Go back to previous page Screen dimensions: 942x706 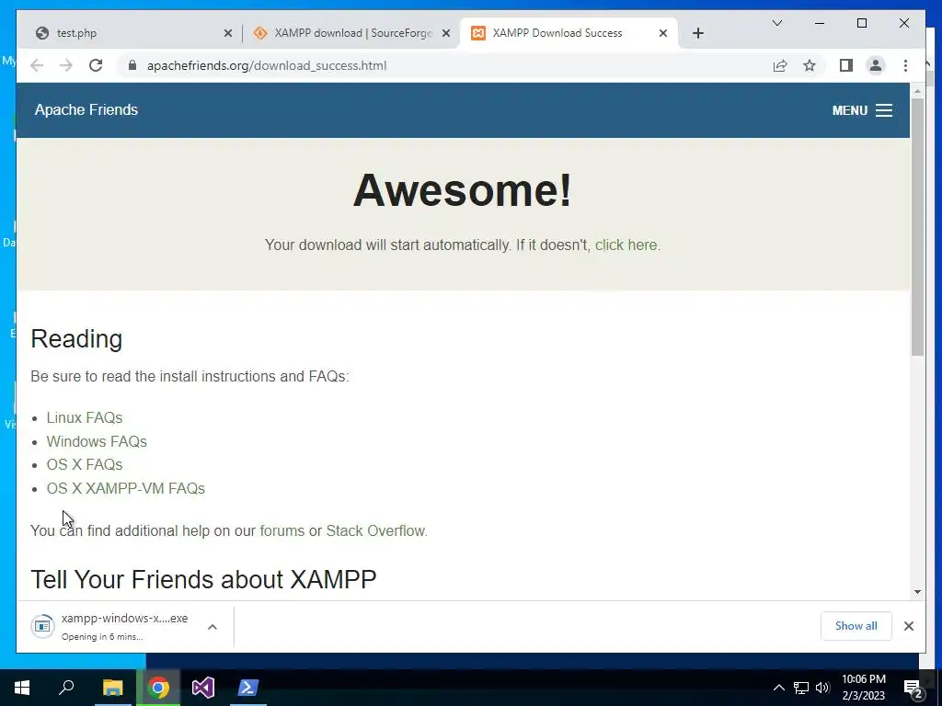pyautogui.click(x=37, y=65)
